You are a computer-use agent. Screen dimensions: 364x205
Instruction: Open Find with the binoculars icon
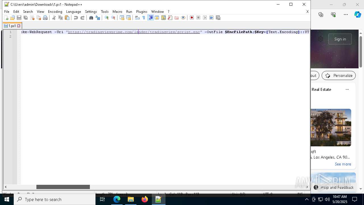(91, 18)
